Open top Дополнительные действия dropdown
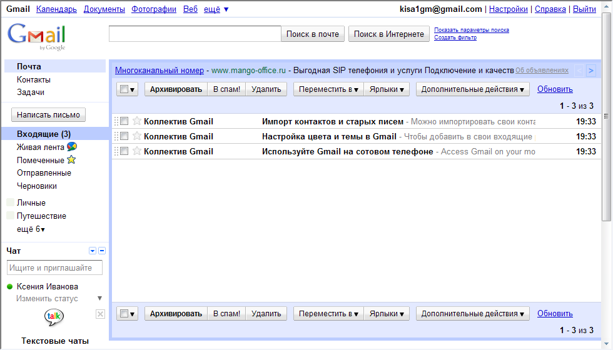Viewport: 613px width, 350px height. [x=473, y=89]
